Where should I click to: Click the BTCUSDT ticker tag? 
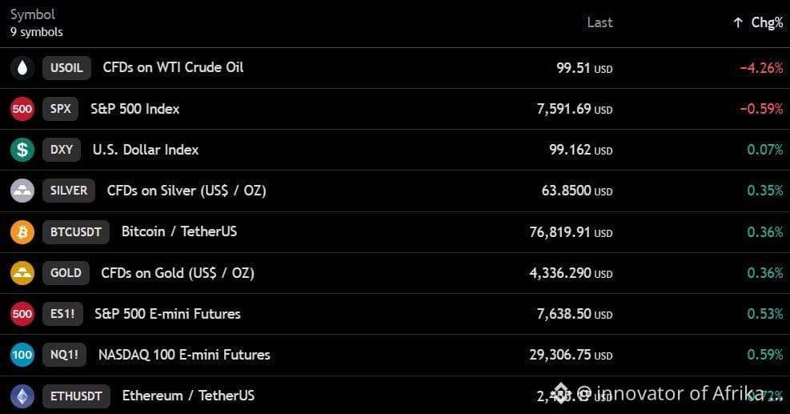(x=75, y=232)
